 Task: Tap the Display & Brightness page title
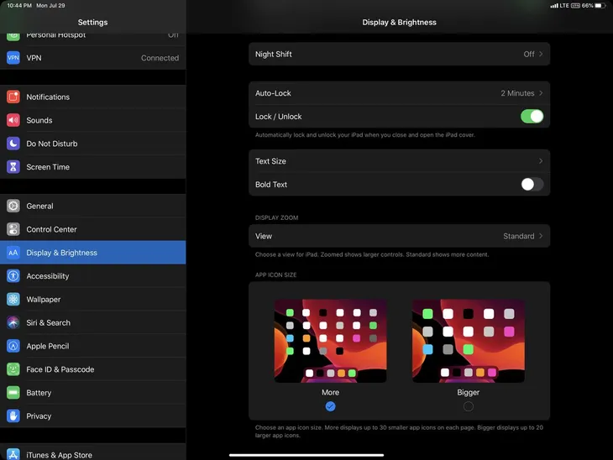pos(399,23)
